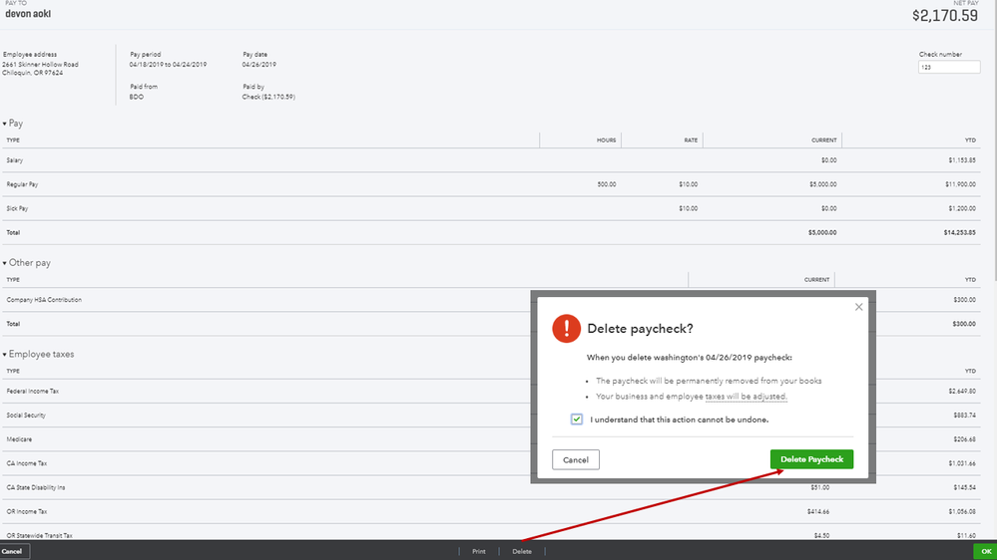Screen dimensions: 997x560
Task: Click the Regular Pay rate $10.00
Action: pyautogui.click(x=688, y=184)
